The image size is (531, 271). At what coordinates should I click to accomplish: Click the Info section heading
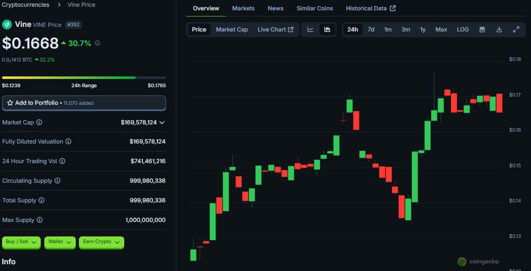9,262
